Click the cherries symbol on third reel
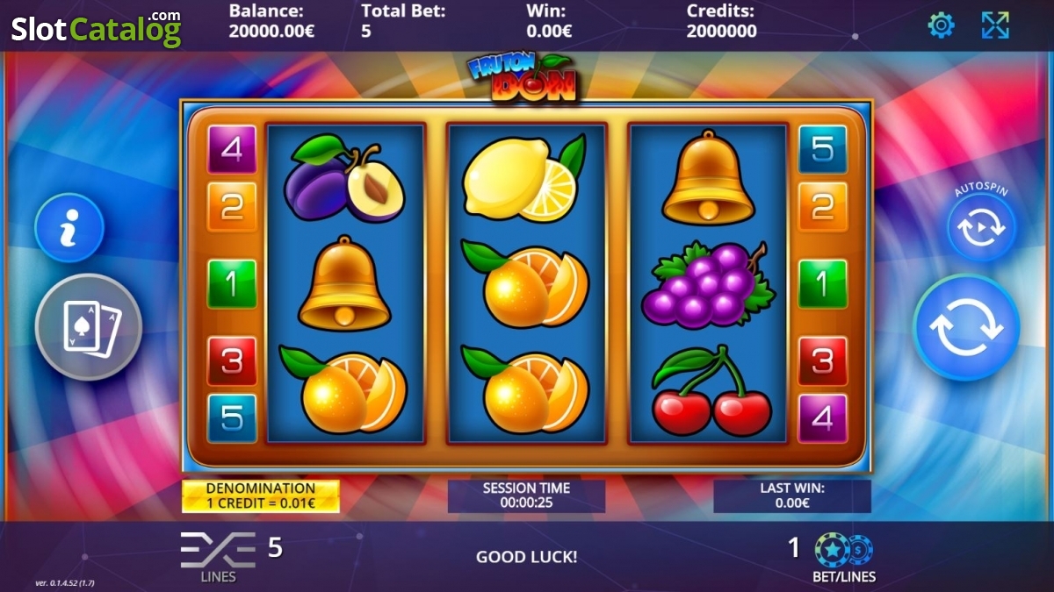Viewport: 1054px width, 592px height. pyautogui.click(x=712, y=391)
